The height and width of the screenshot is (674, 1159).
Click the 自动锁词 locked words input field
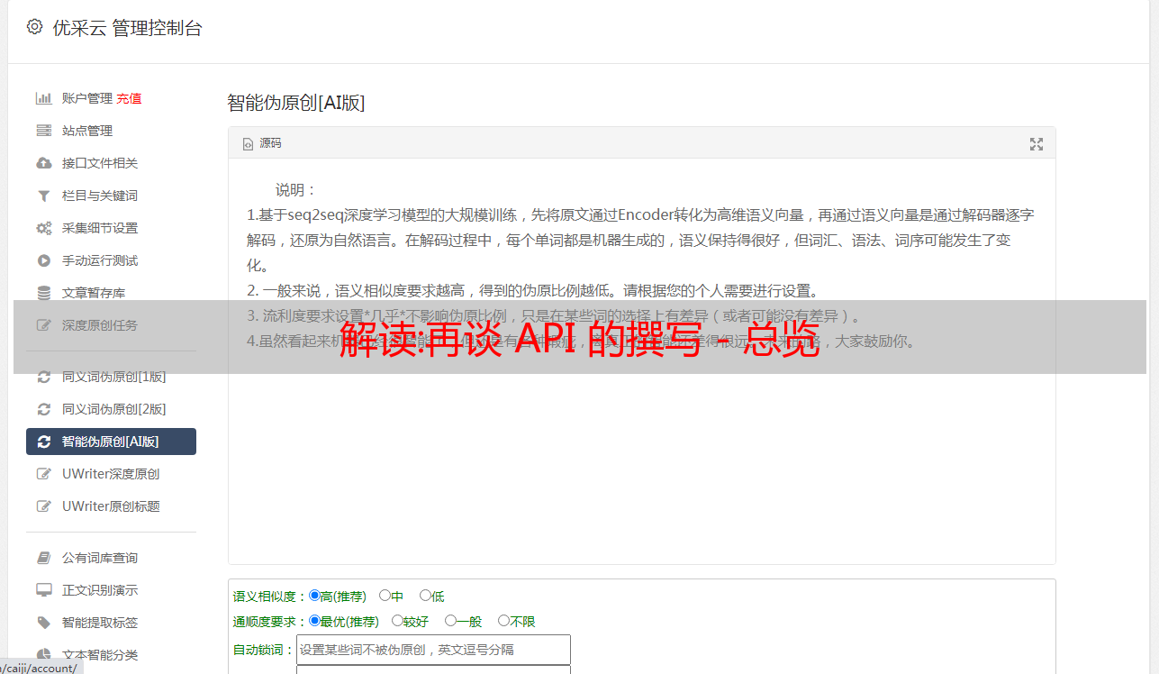pos(433,650)
